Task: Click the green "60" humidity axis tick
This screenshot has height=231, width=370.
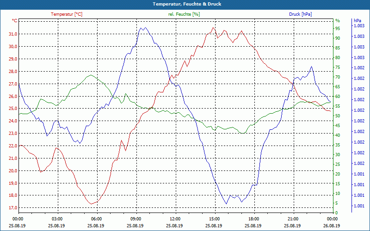Action: [x=338, y=97]
